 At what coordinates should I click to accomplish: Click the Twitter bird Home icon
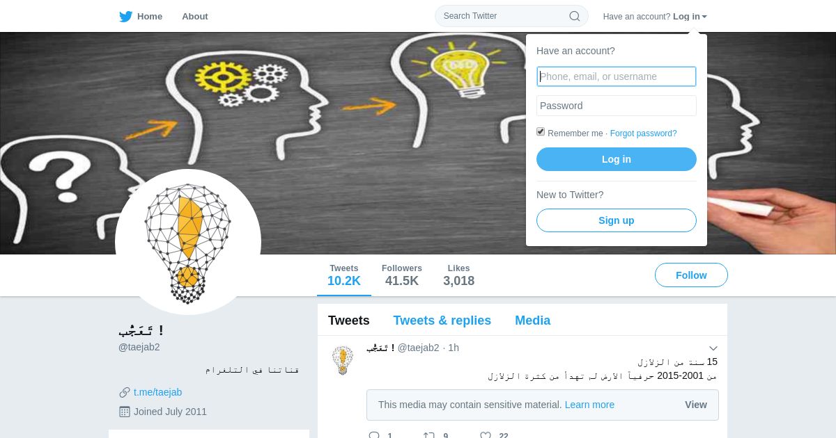pos(125,17)
